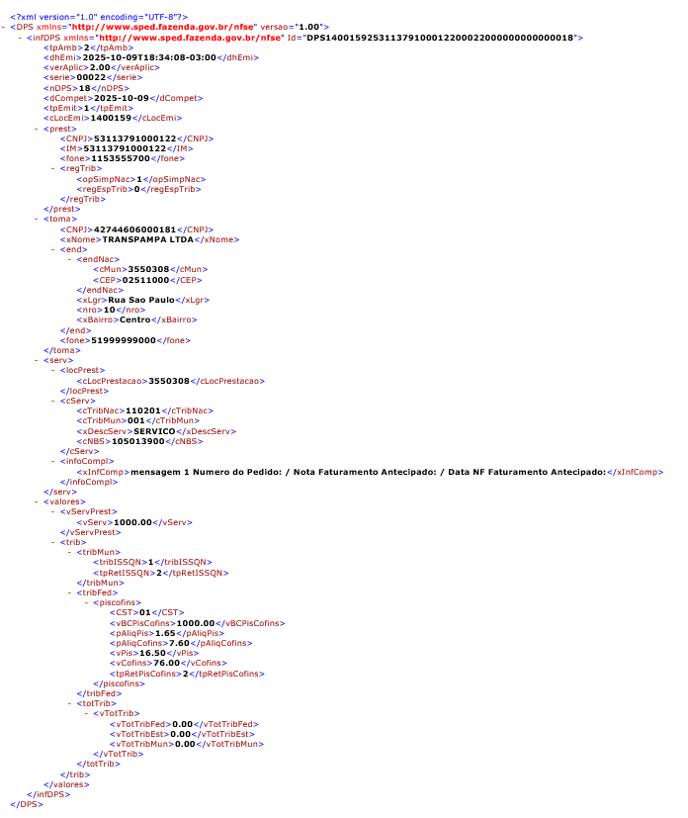This screenshot has width=688, height=818.
Task: Select the CST value 01
Action: click(x=145, y=612)
